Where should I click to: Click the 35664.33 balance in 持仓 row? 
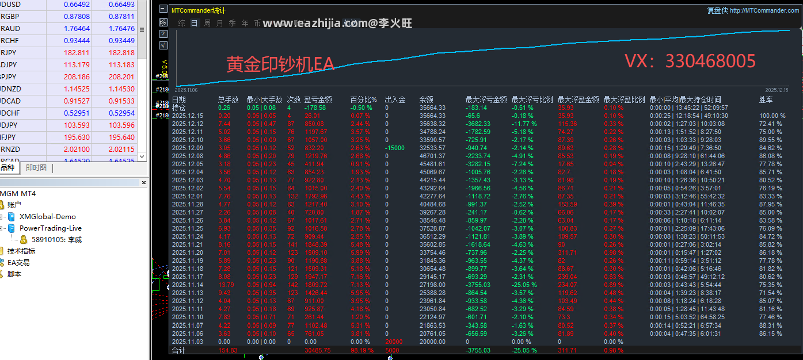pos(432,108)
